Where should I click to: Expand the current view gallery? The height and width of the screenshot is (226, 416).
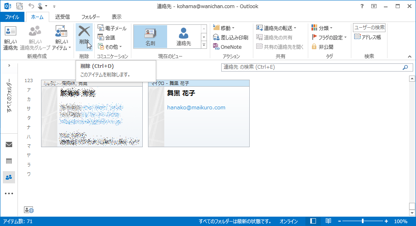pyautogui.click(x=204, y=45)
